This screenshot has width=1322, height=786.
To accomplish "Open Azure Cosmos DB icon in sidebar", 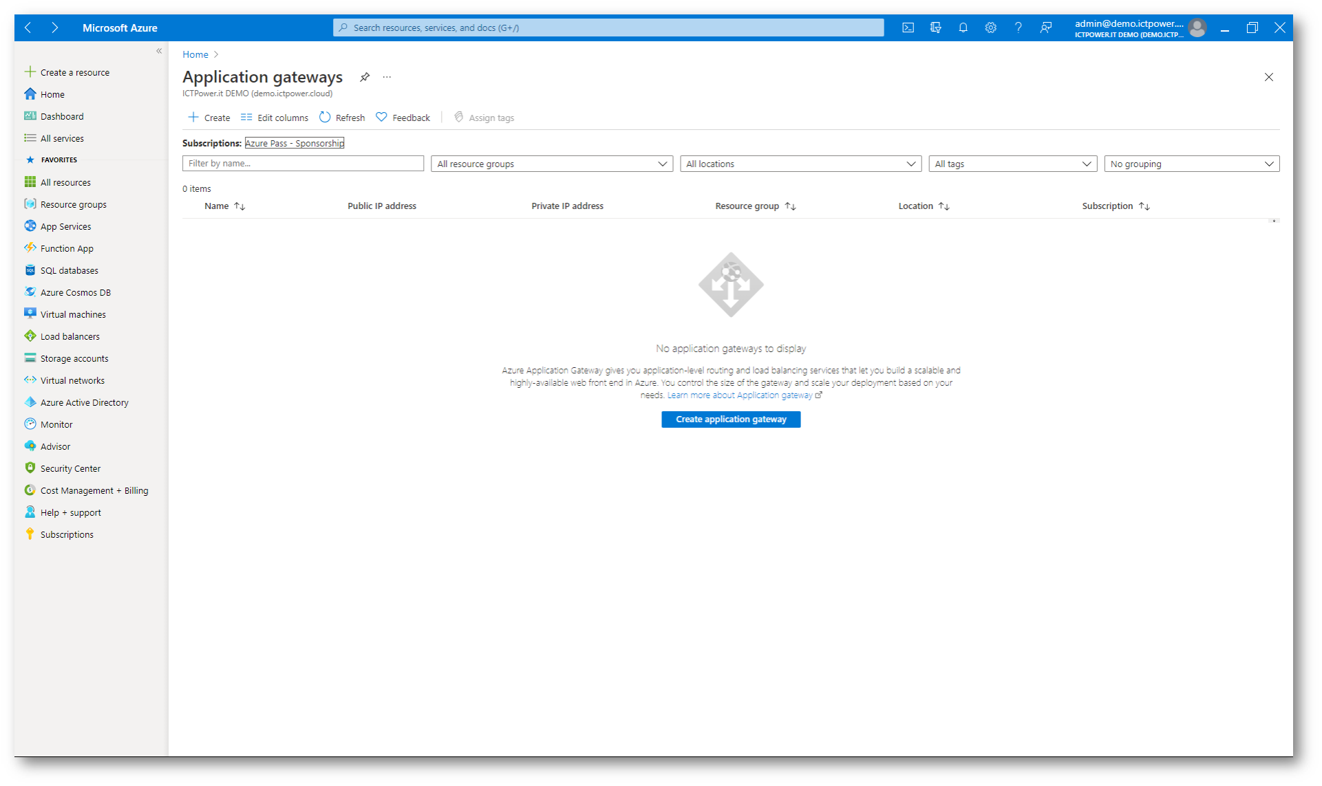I will tap(30, 292).
